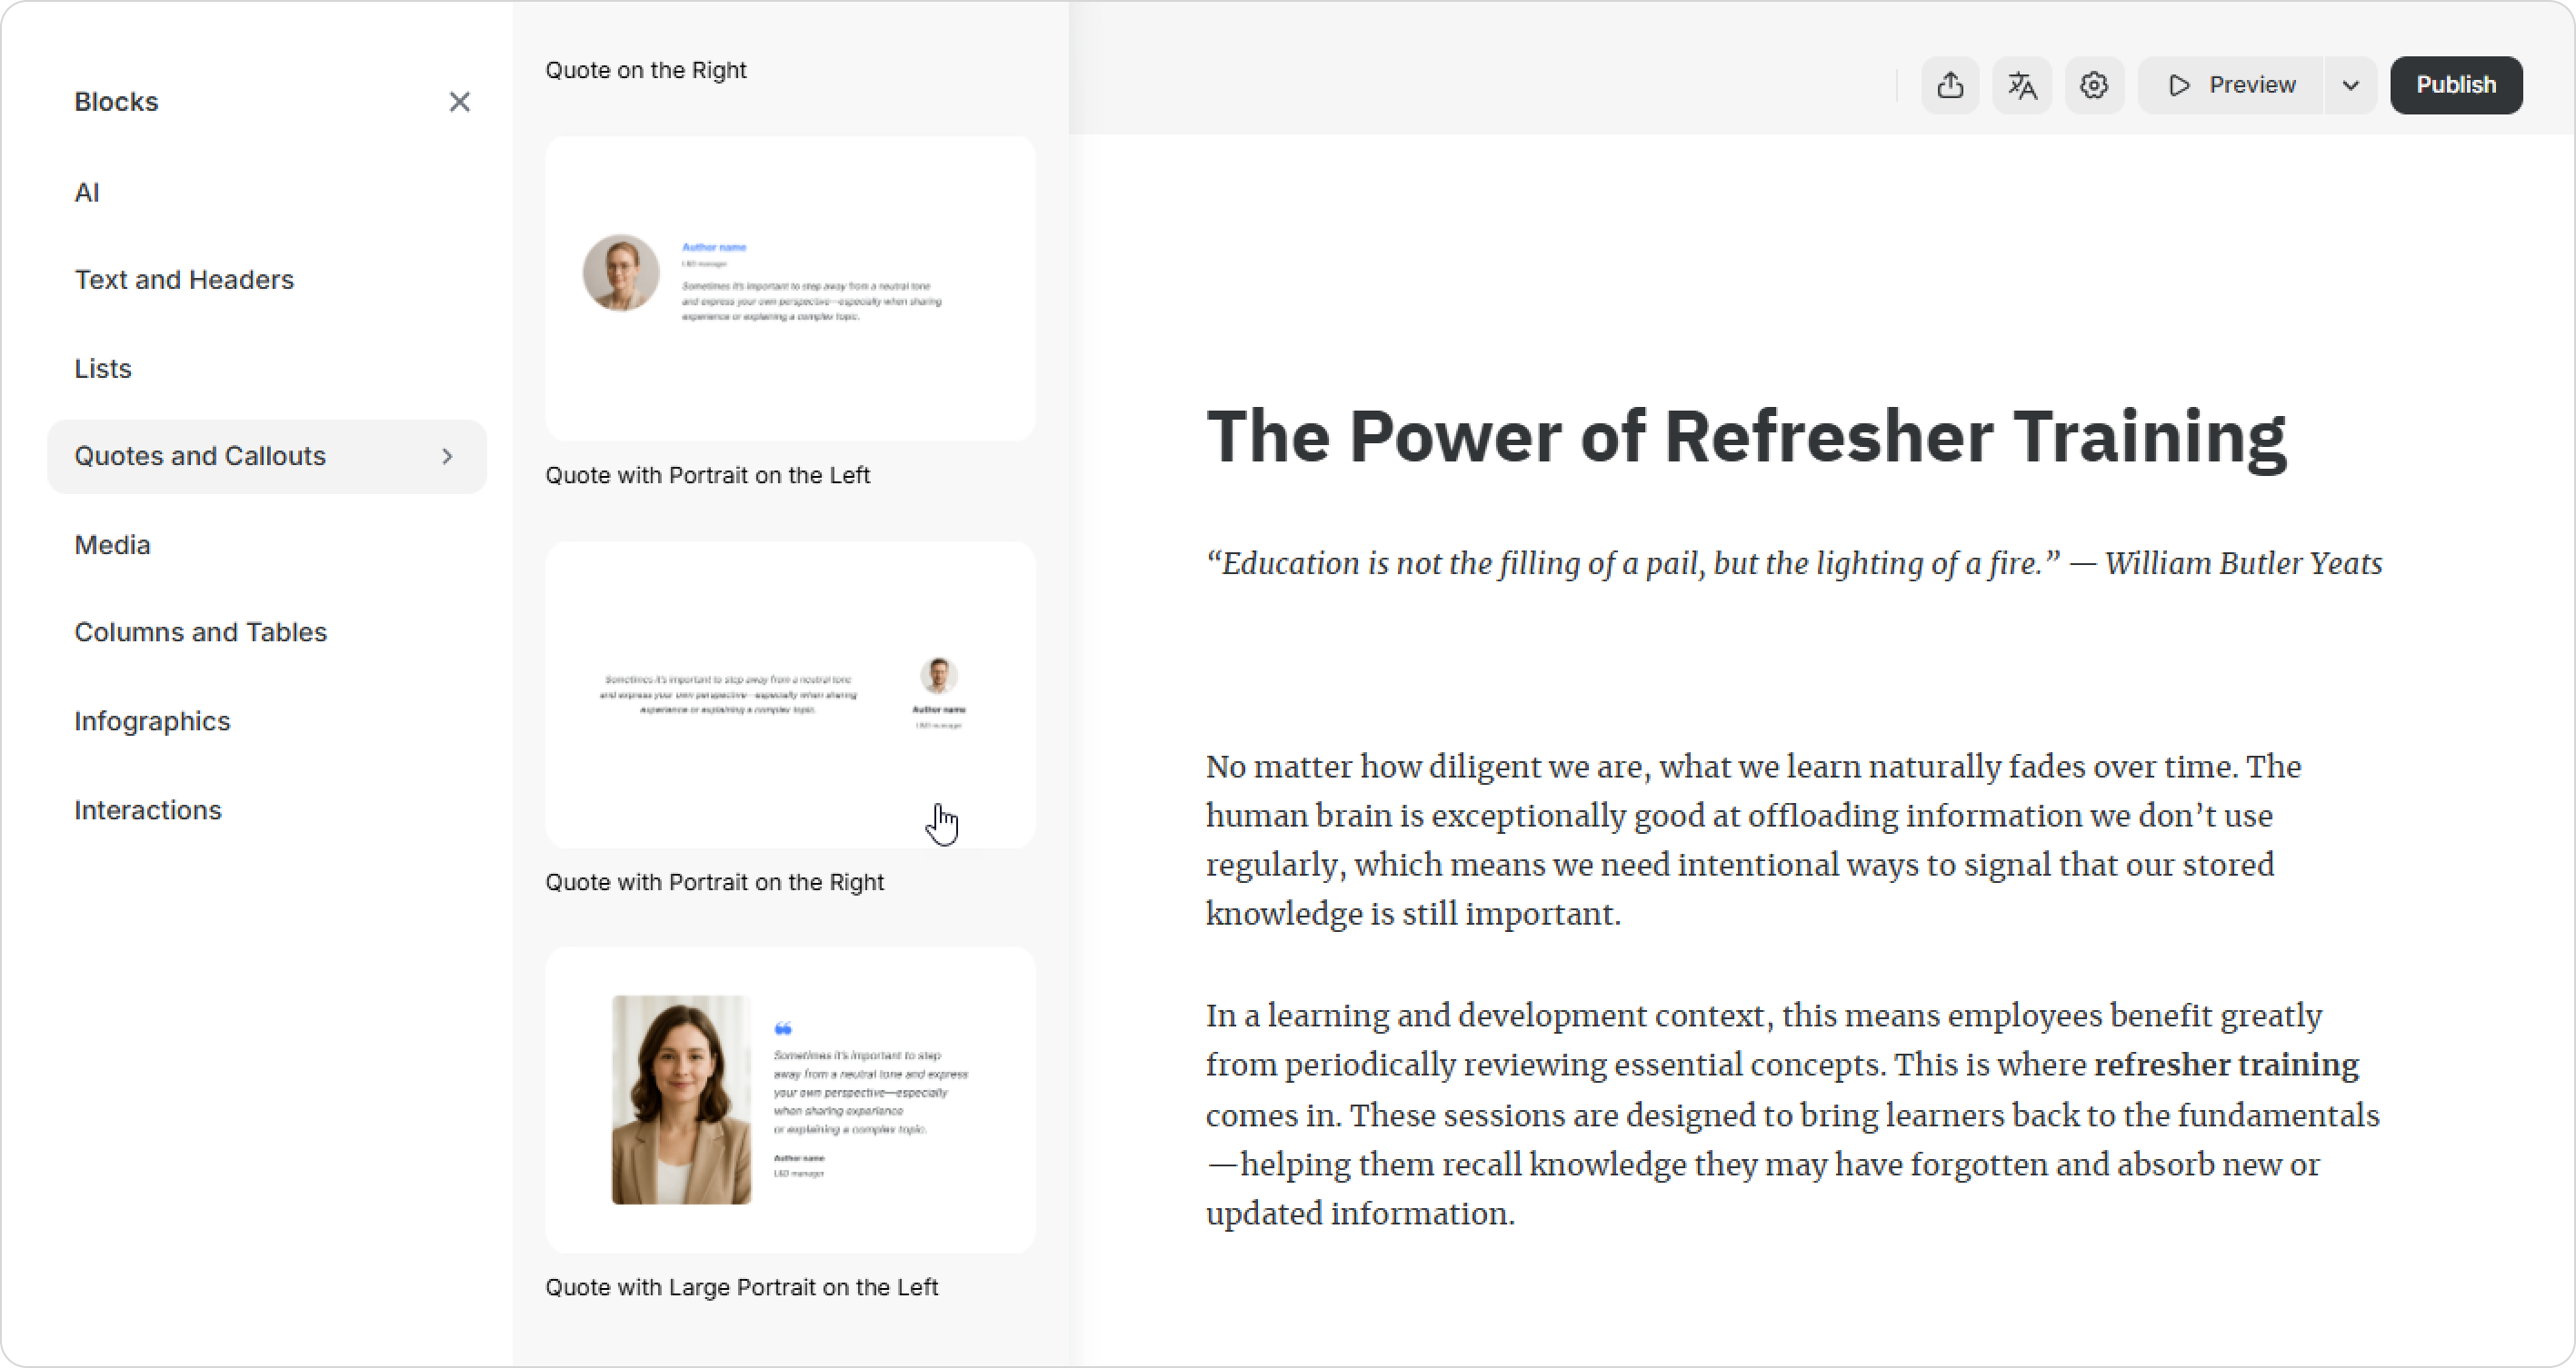
Task: Open the translation icon
Action: pyautogui.click(x=2021, y=85)
